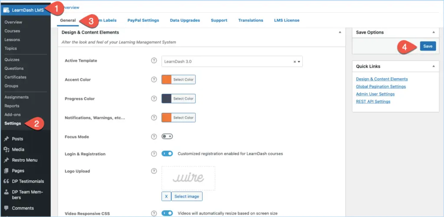Open Courses in the sidebar
This screenshot has width=444, height=217.
(12, 31)
